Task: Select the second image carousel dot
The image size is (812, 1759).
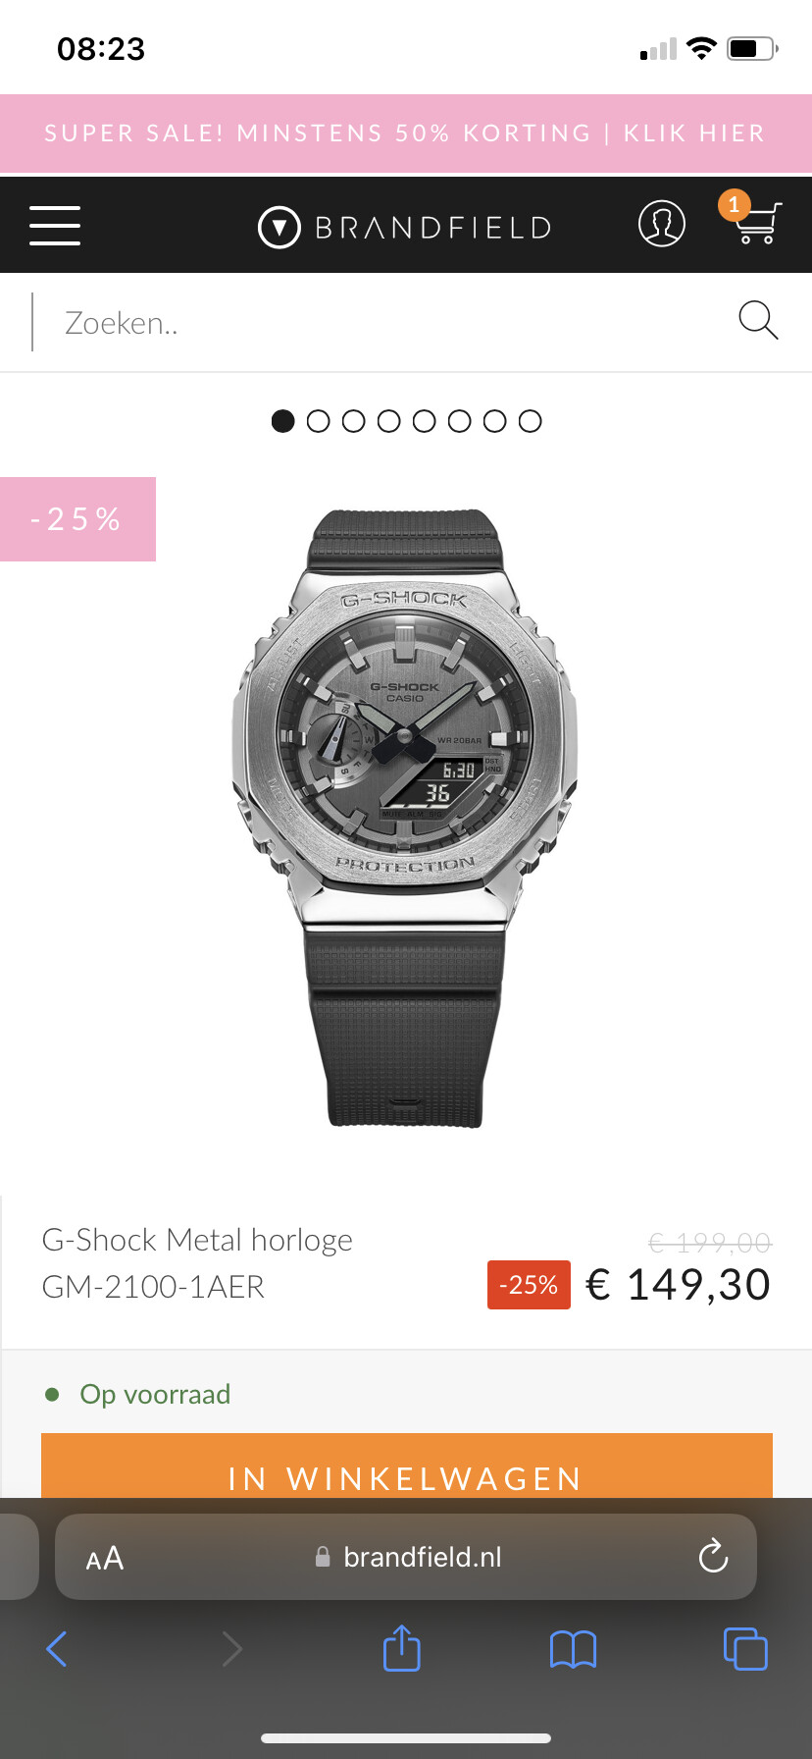Action: (318, 421)
